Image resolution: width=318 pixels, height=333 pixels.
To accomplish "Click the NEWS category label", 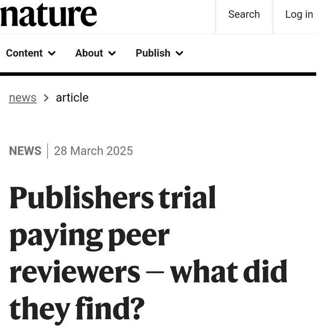I will click(x=25, y=151).
